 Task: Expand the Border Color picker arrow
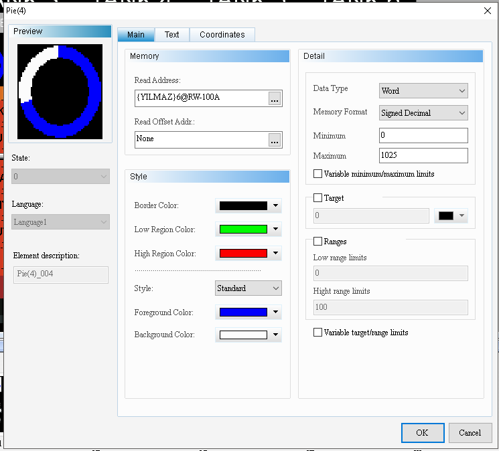coord(275,205)
